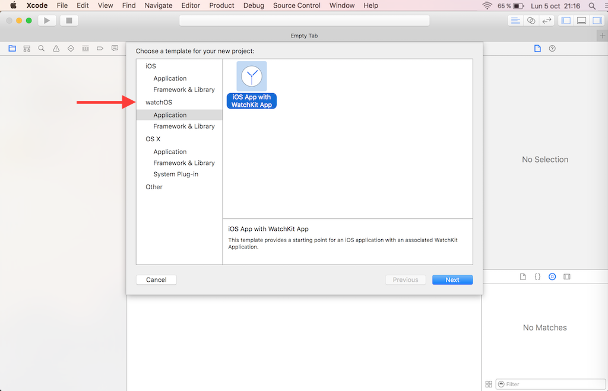Screen dimensions: 608x391
Task: Select Framework & Library under iOS
Action: (184, 90)
